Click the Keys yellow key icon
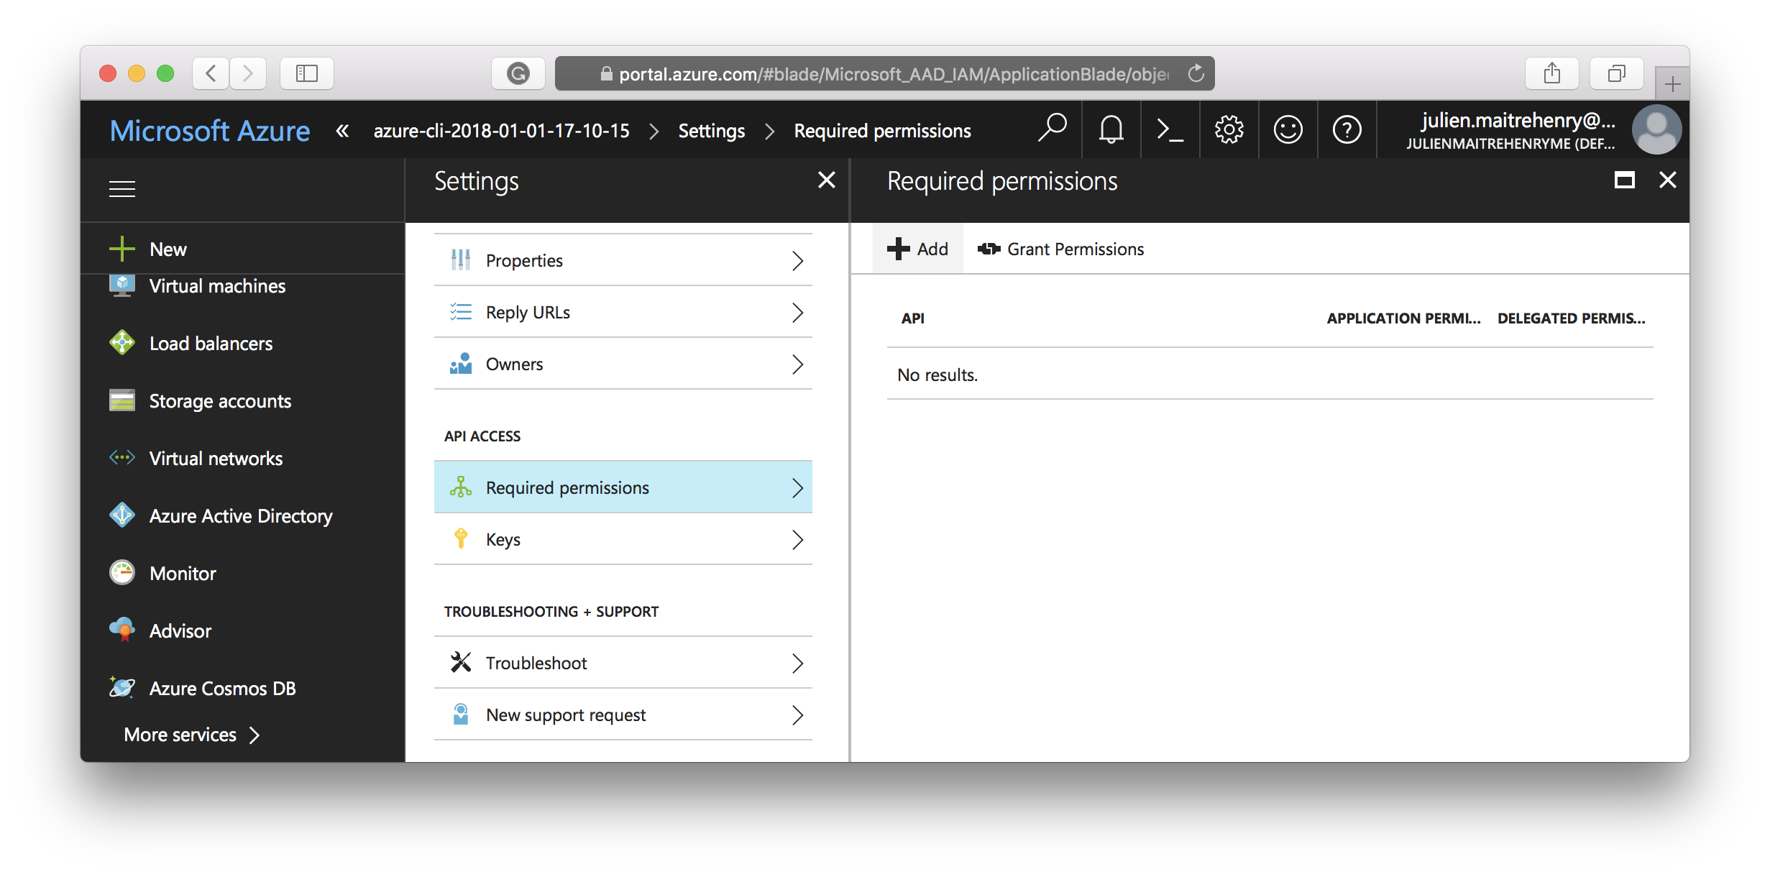1770x877 pixels. pyautogui.click(x=461, y=539)
